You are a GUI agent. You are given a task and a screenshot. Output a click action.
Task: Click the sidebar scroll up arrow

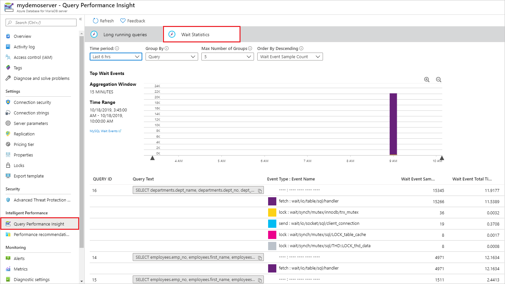point(82,33)
